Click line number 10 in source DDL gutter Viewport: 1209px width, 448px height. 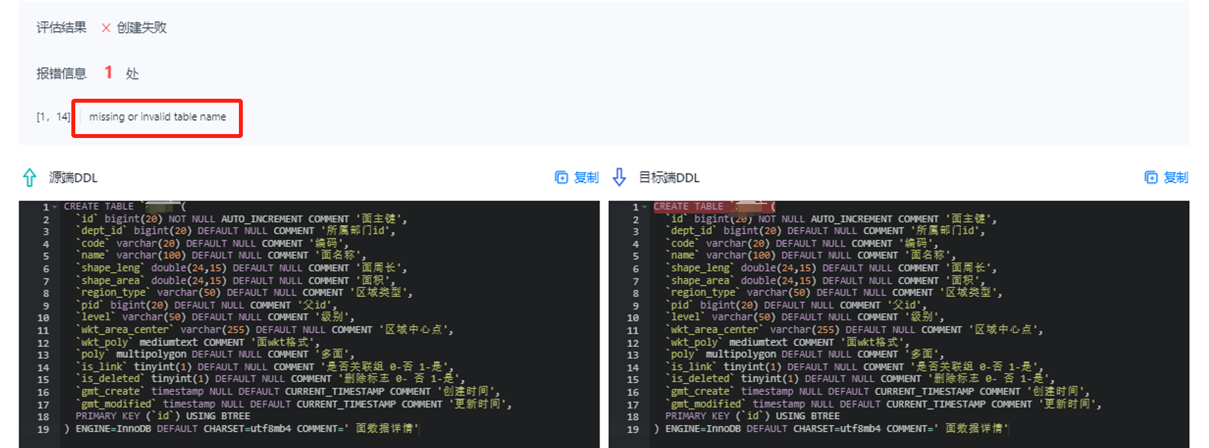(43, 318)
